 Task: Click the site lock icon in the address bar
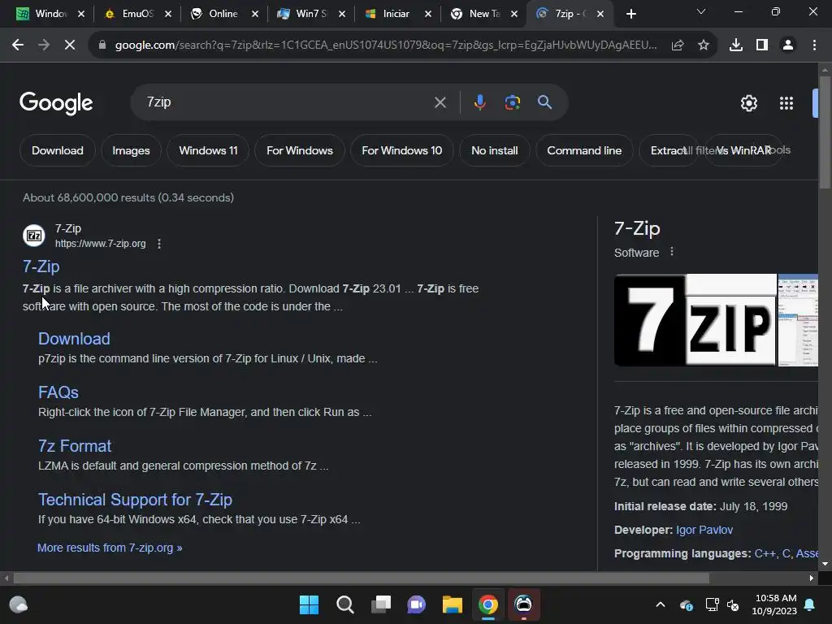click(102, 45)
